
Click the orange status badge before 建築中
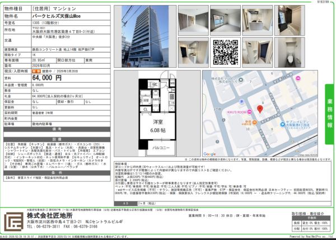coord(36,71)
